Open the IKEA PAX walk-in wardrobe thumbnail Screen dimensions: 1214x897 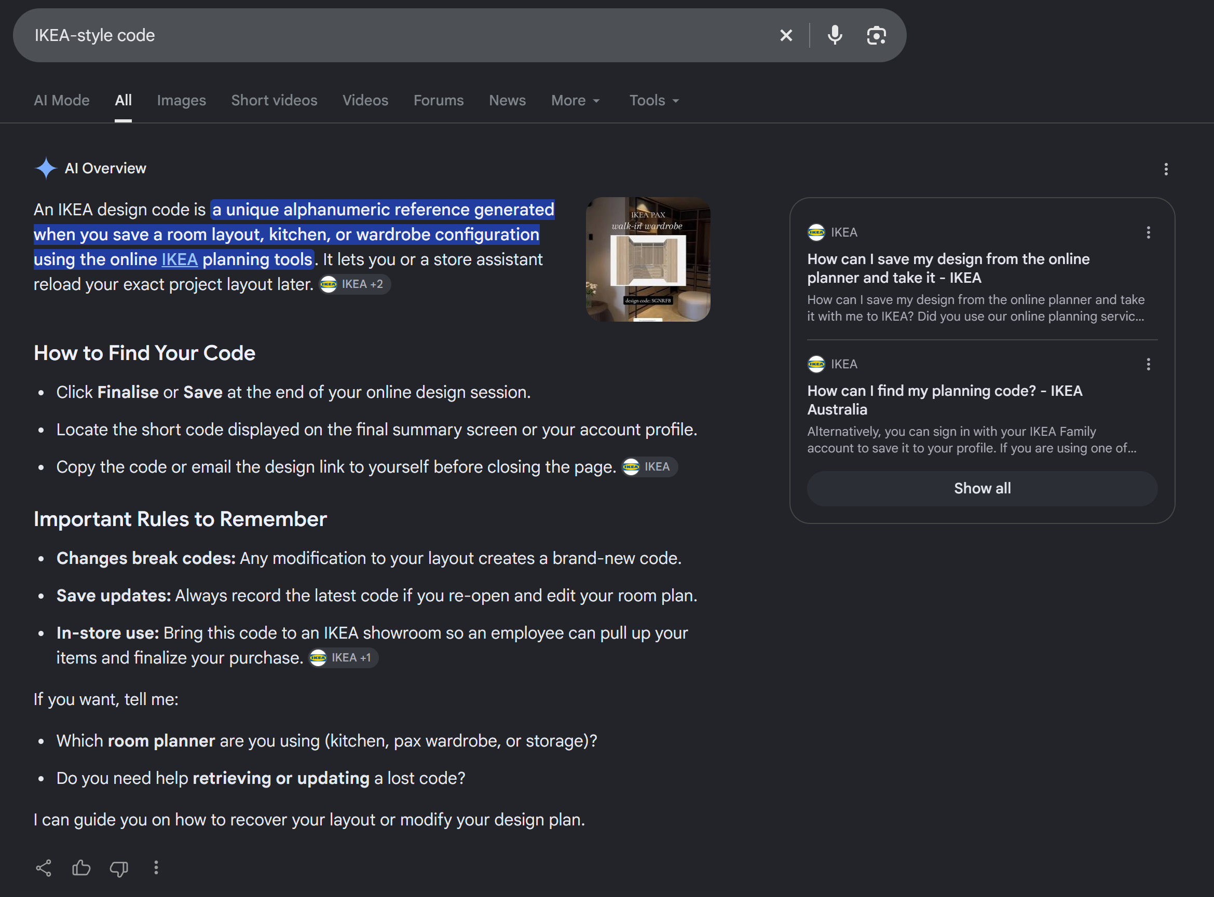(648, 259)
